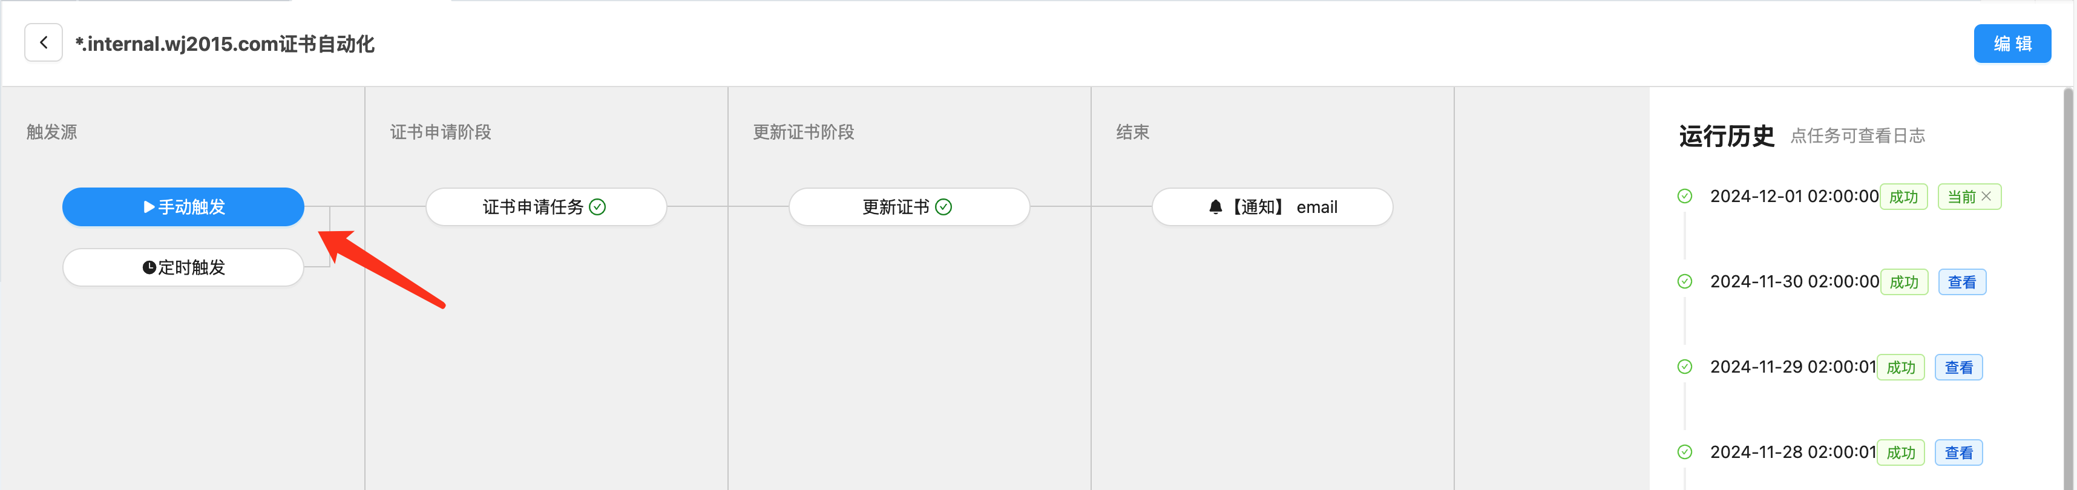This screenshot has width=2077, height=490.
Task: Select the 2024-12-01 02:00:00 history entry
Action: (1794, 196)
